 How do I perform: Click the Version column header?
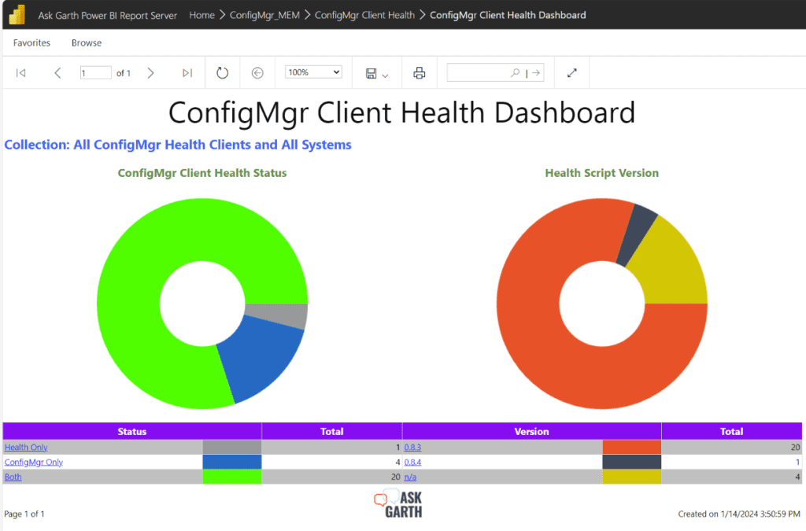click(531, 431)
